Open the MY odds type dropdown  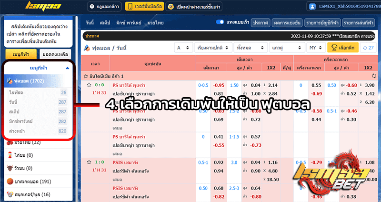pyautogui.click(x=316, y=48)
